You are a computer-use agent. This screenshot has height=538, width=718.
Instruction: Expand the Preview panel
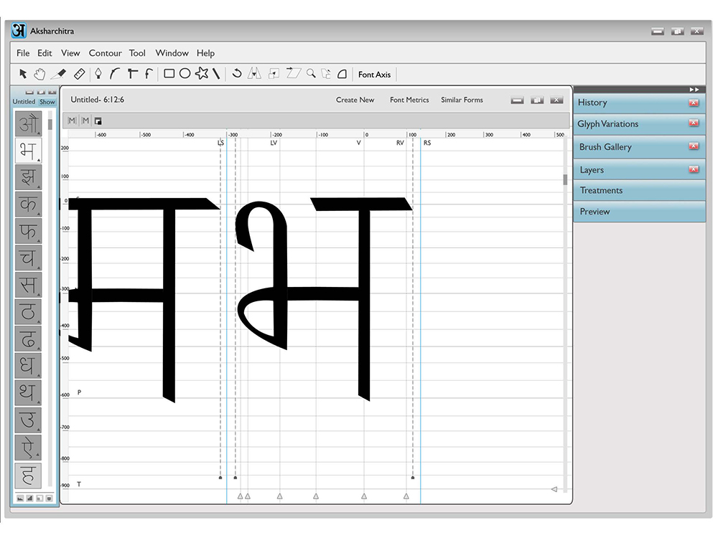[639, 212]
